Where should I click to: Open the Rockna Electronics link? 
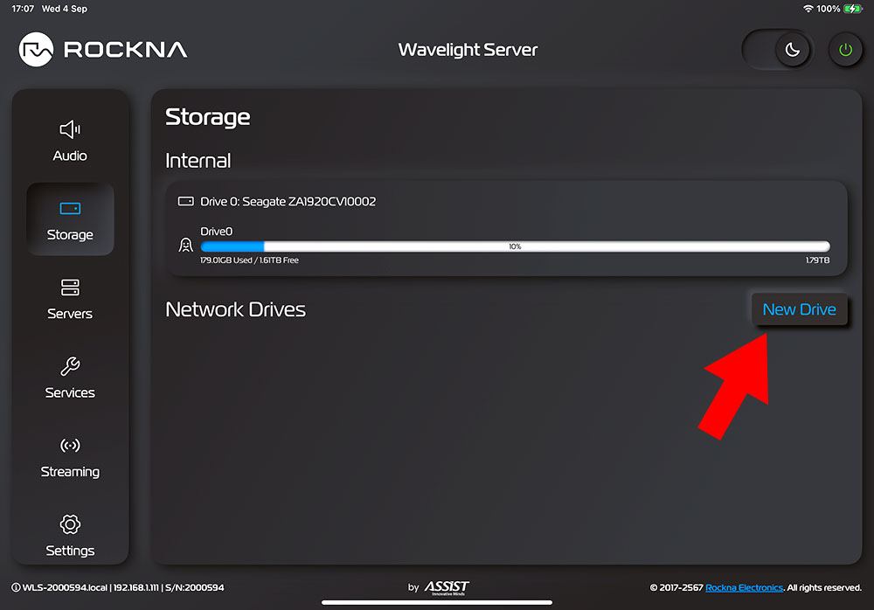pyautogui.click(x=745, y=587)
